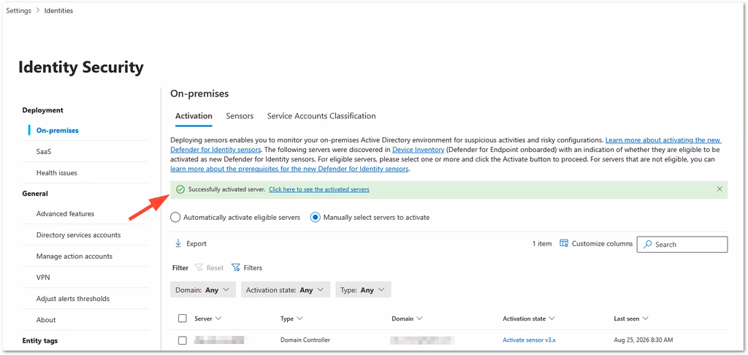Screen dimensions: 748x355
Task: Click the Aug 25, 2026 8:30 AM cell
Action: pyautogui.click(x=644, y=340)
